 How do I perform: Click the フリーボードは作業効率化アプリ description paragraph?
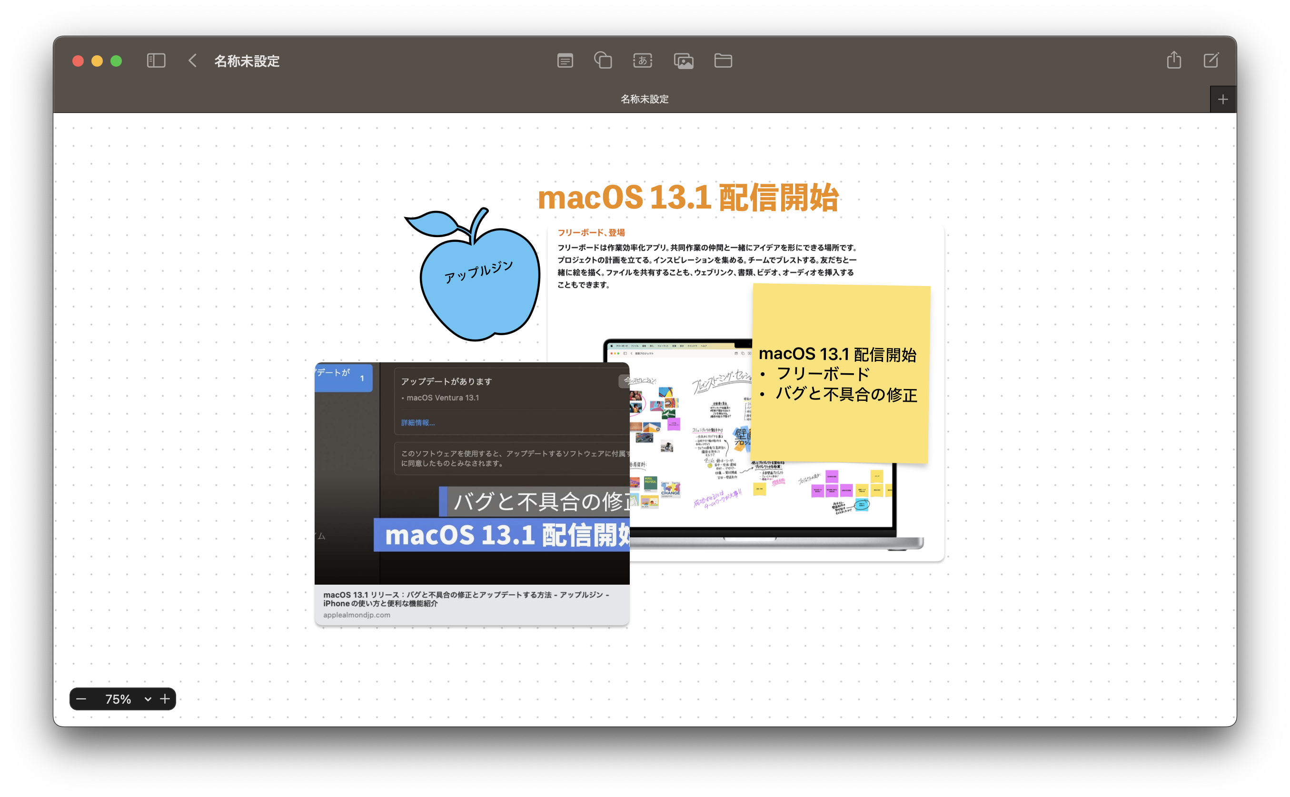pos(707,266)
